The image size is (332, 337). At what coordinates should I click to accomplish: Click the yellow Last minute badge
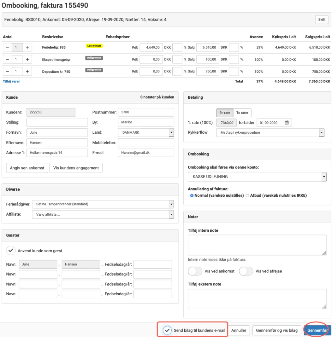[94, 46]
